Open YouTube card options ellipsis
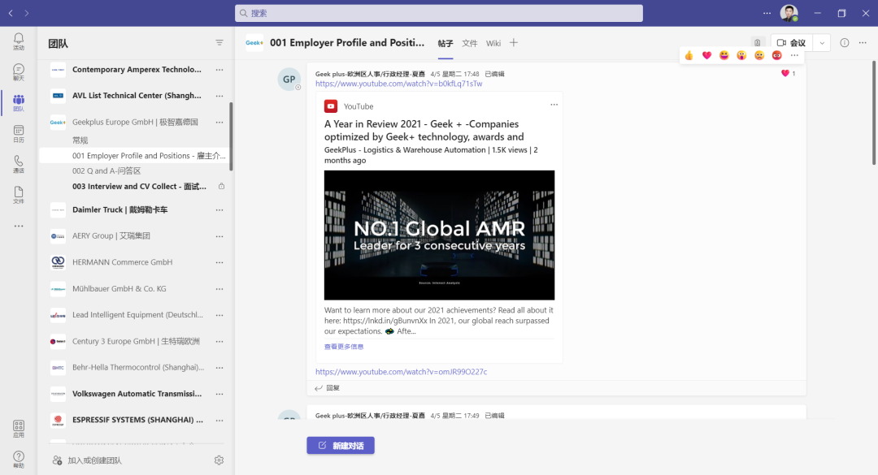This screenshot has height=475, width=878. click(x=554, y=105)
